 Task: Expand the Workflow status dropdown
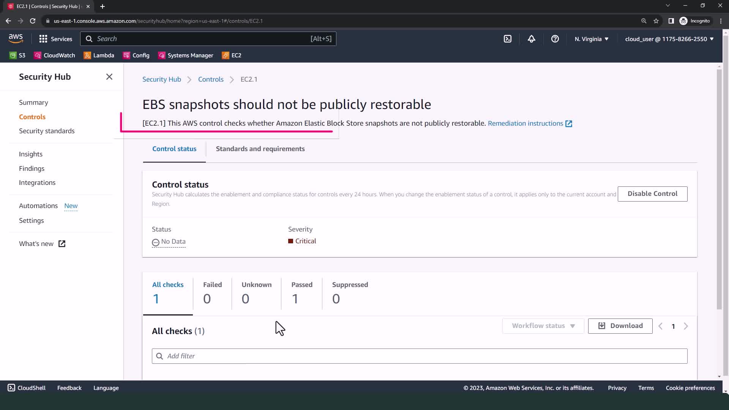coord(543,326)
